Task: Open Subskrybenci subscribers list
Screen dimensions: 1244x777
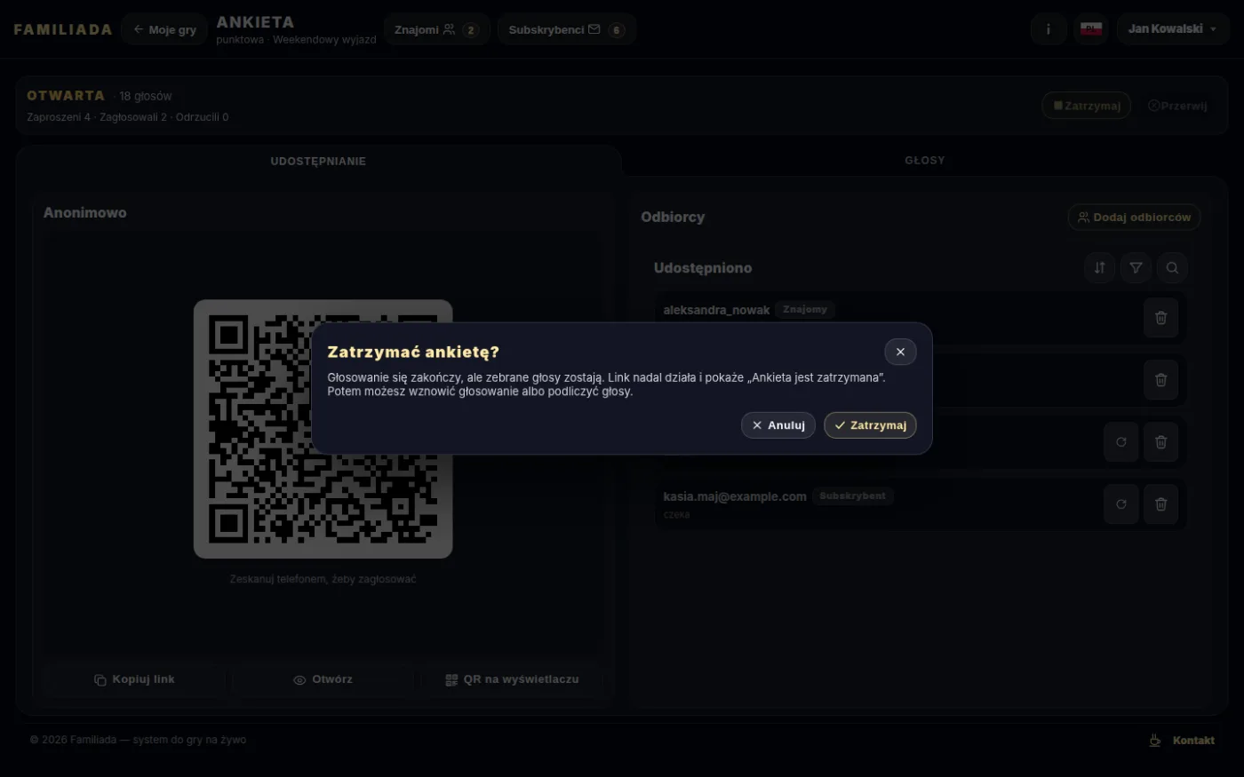Action: [x=567, y=29]
